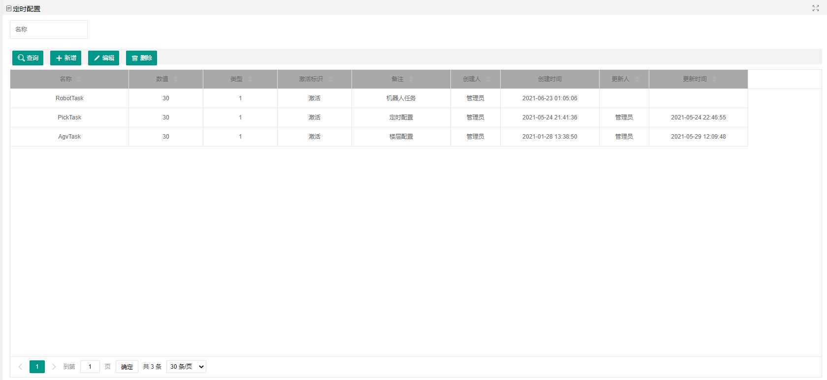This screenshot has width=827, height=380.
Task: Click the 编辑 edit button
Action: click(103, 58)
